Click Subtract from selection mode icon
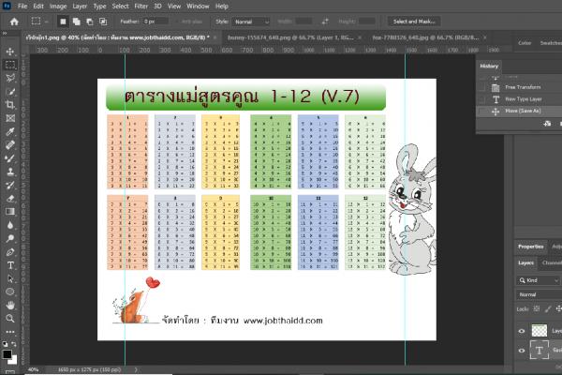The width and height of the screenshot is (562, 375). click(x=90, y=22)
